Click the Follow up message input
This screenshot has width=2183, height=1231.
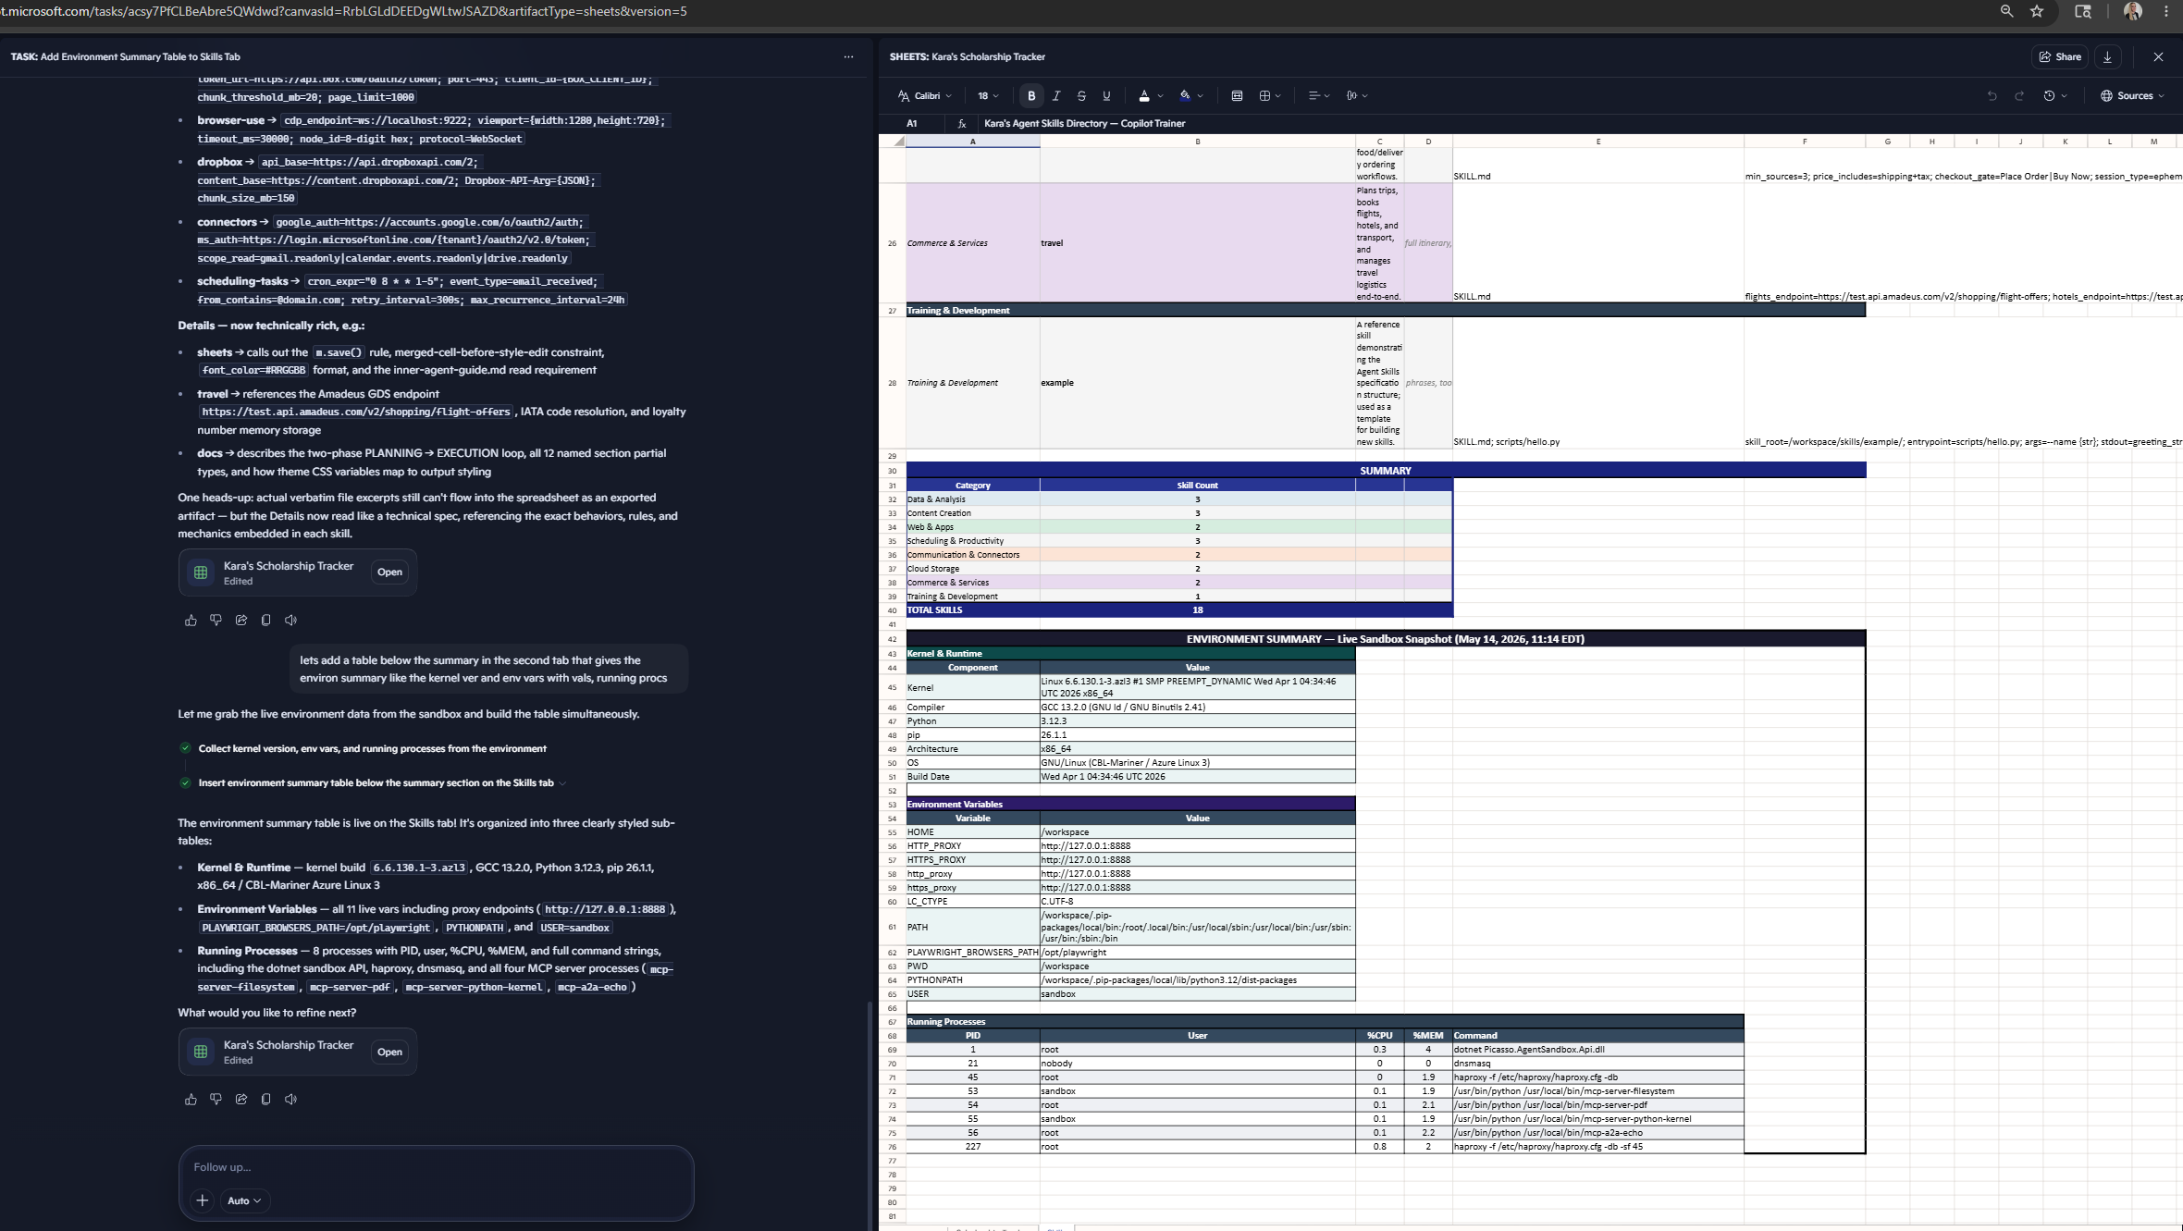click(436, 1167)
